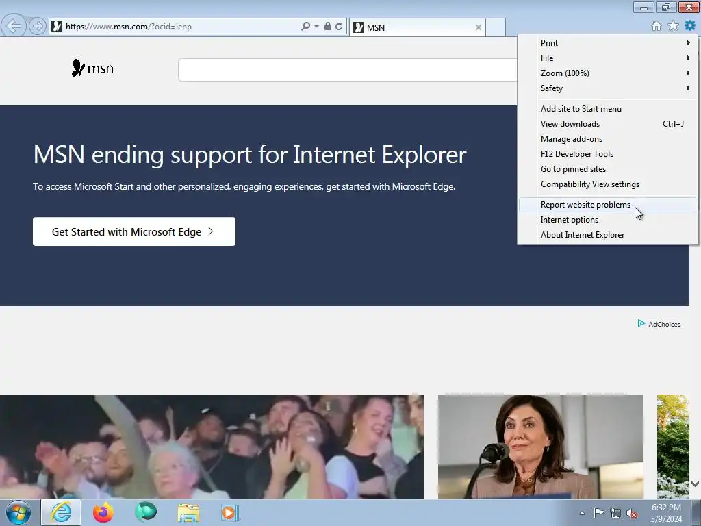Open the Windows Start button
This screenshot has width=701, height=526.
point(18,512)
